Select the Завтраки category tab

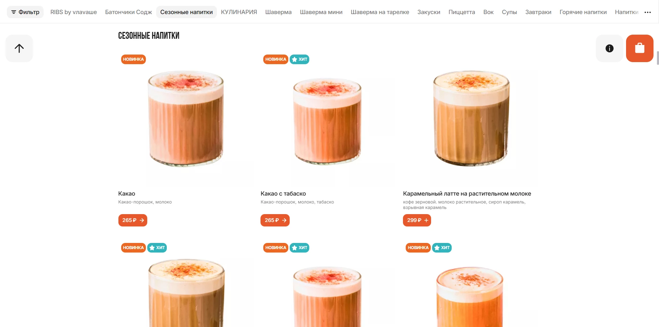(x=538, y=12)
